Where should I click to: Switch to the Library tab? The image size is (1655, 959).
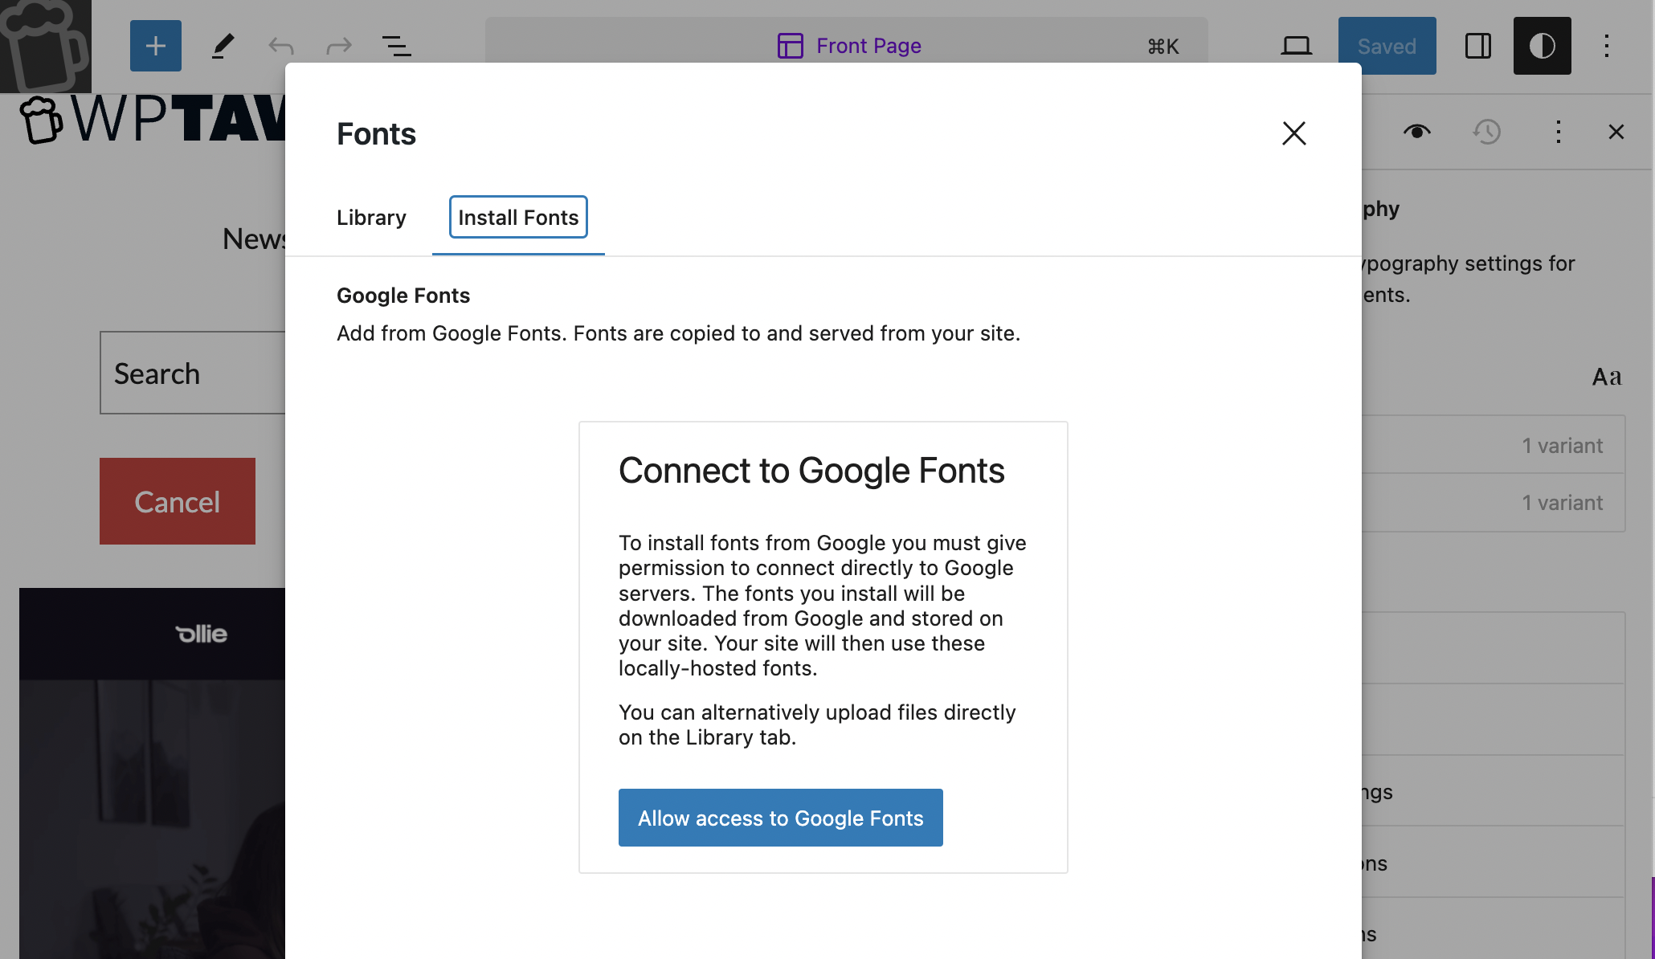point(371,218)
